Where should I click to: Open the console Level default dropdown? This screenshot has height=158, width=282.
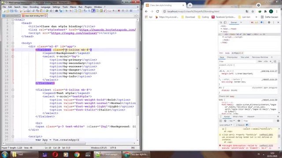point(226,125)
